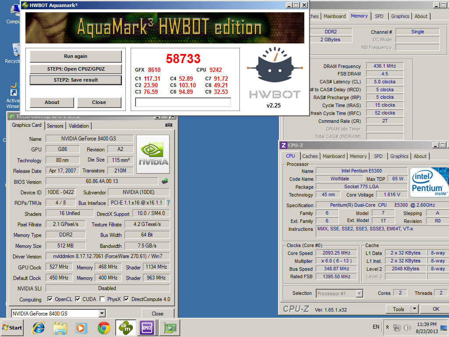Click the EN language indicator
Image resolution: width=449 pixels, height=337 pixels.
coord(376,326)
